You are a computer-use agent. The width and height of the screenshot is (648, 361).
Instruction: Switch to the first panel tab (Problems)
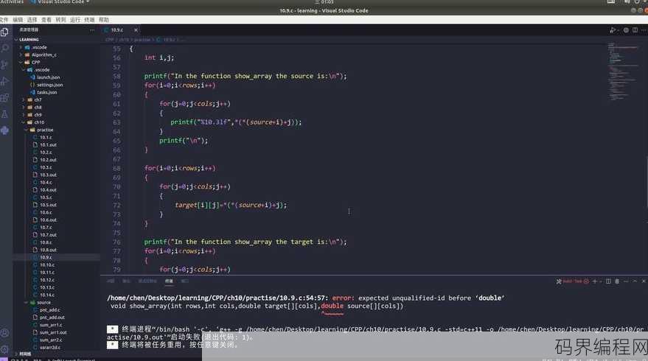pos(111,281)
